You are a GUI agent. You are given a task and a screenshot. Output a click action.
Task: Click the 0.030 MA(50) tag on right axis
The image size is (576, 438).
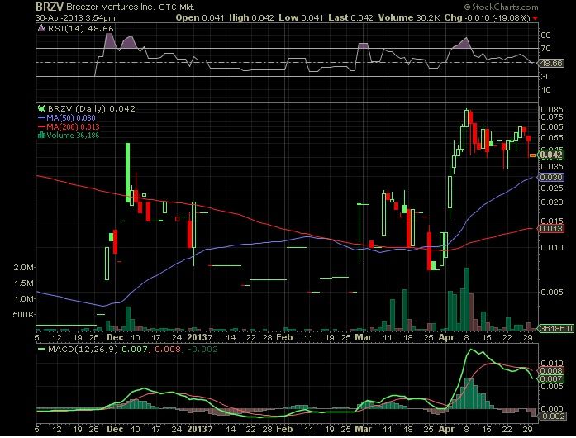tap(551, 178)
